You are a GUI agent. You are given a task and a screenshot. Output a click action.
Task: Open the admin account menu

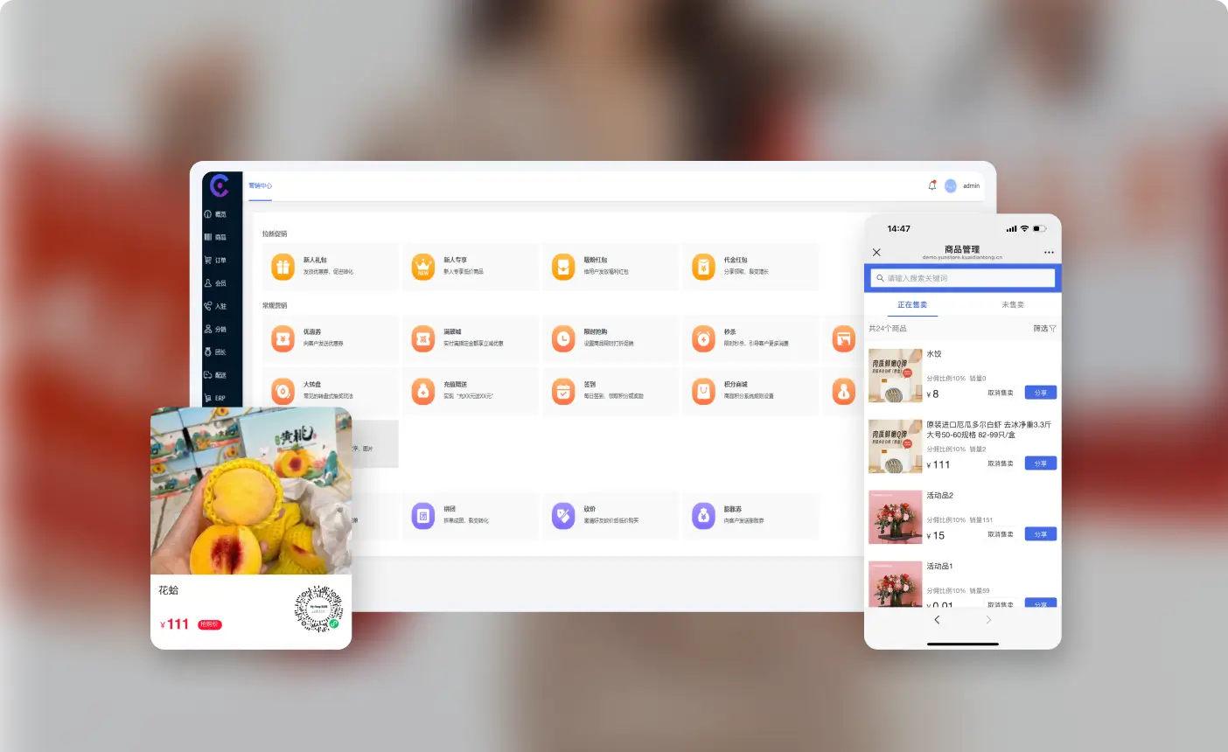[x=971, y=186]
